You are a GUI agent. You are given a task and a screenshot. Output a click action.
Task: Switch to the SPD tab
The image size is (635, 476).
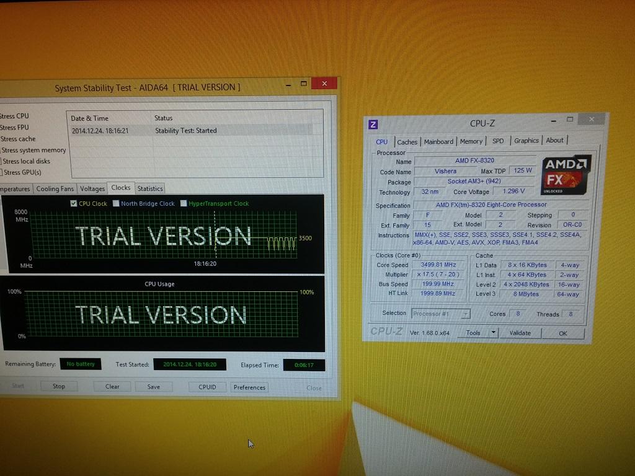(x=498, y=141)
